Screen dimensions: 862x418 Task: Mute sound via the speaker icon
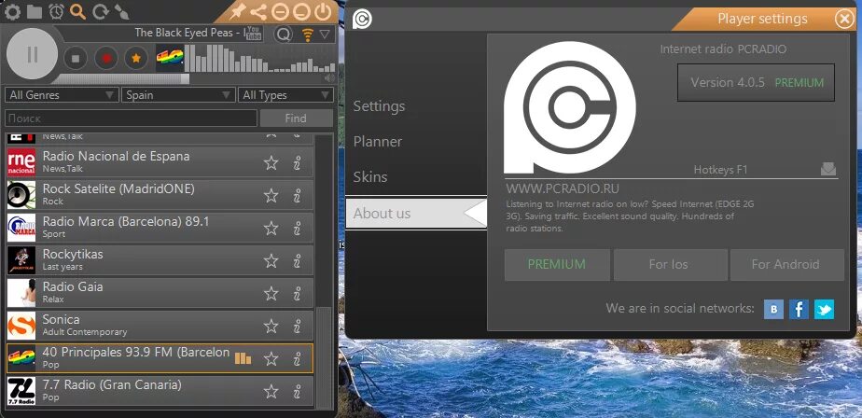(x=329, y=78)
